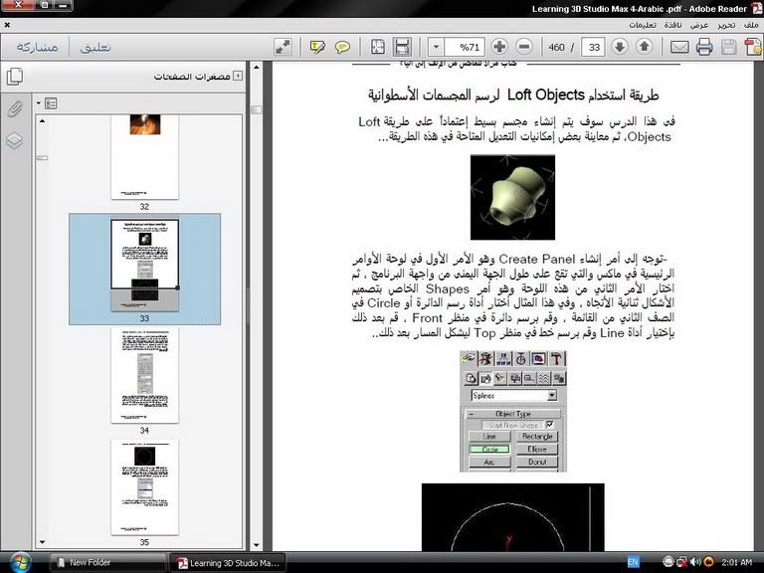The height and width of the screenshot is (573, 764).
Task: Click the loft object render image
Action: click(x=512, y=197)
